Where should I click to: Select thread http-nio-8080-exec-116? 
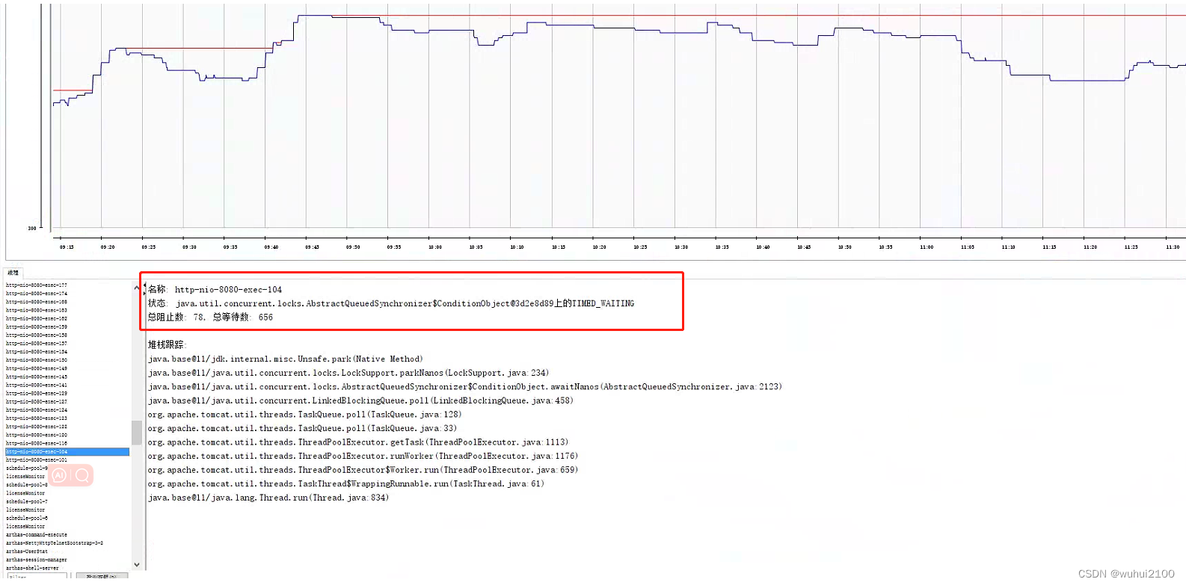(x=37, y=443)
